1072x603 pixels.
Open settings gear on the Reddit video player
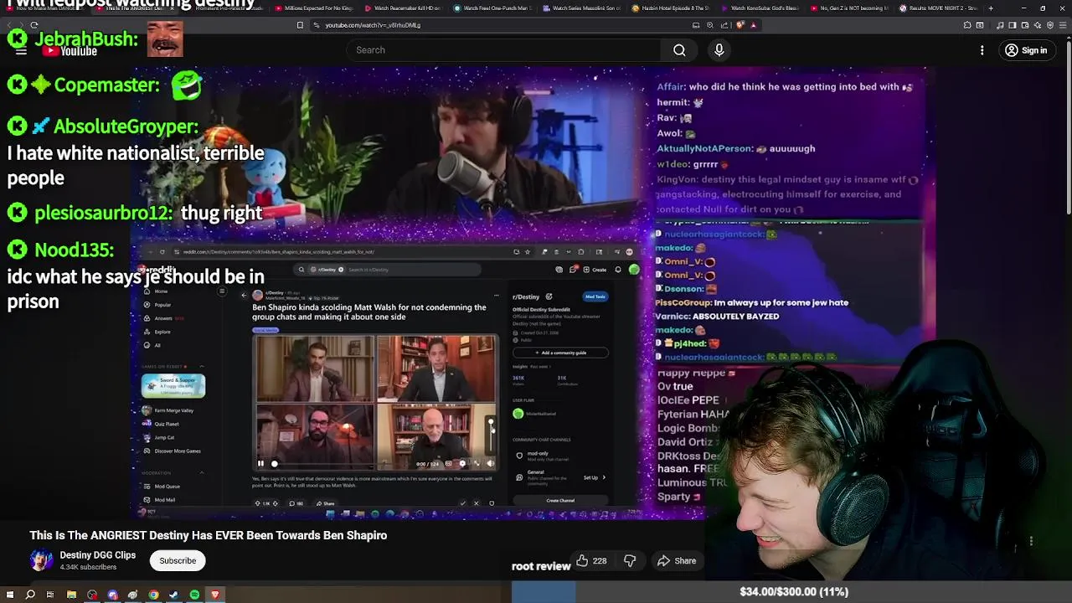click(462, 463)
